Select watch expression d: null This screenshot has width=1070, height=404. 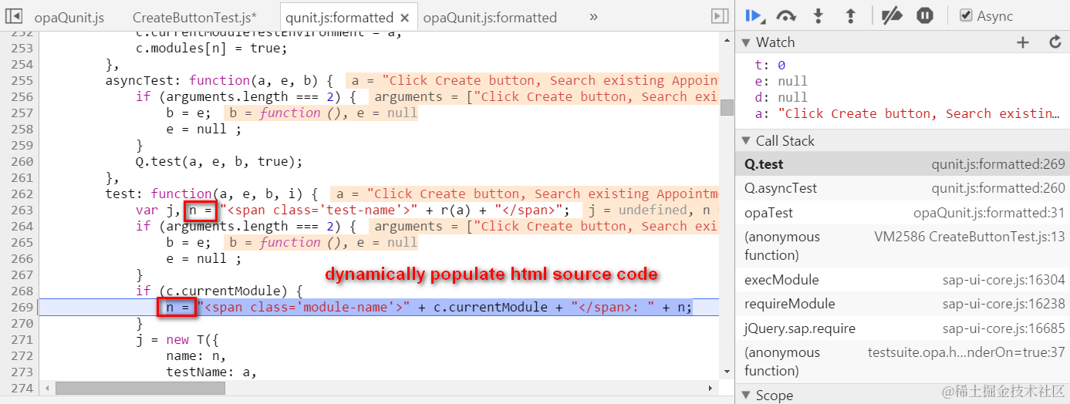(781, 98)
